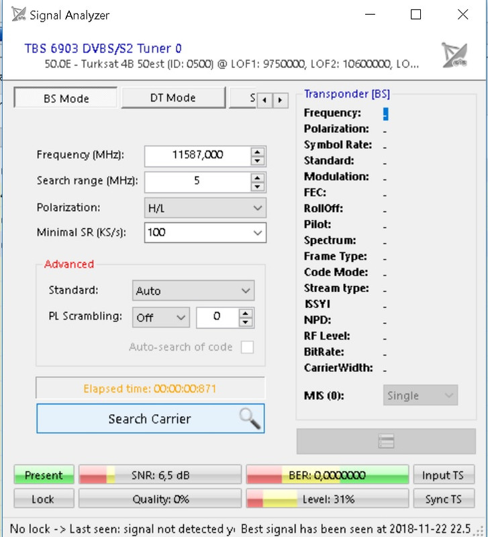This screenshot has width=488, height=537.
Task: Click the CarrierWidth label in Transponder panel
Action: [338, 368]
